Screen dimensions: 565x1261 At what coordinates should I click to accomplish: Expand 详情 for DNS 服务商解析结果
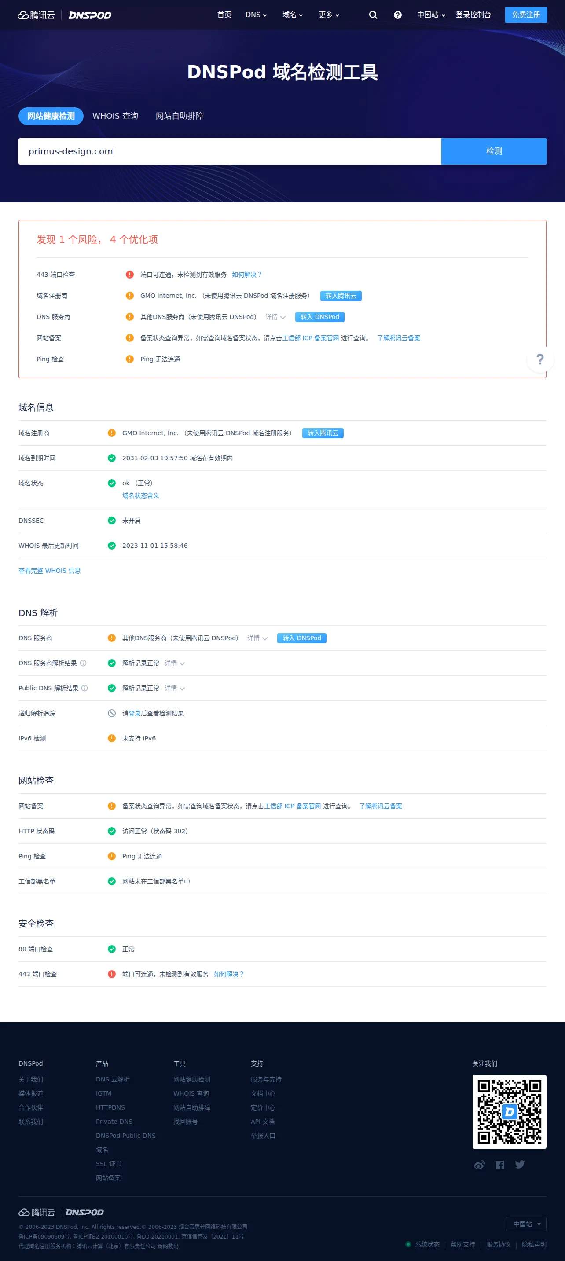tap(175, 663)
